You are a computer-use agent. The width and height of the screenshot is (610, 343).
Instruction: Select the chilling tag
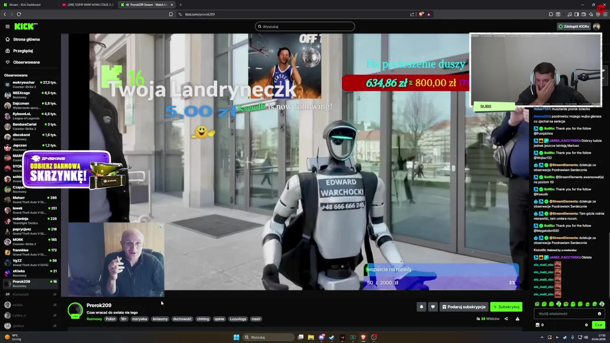[x=203, y=319]
